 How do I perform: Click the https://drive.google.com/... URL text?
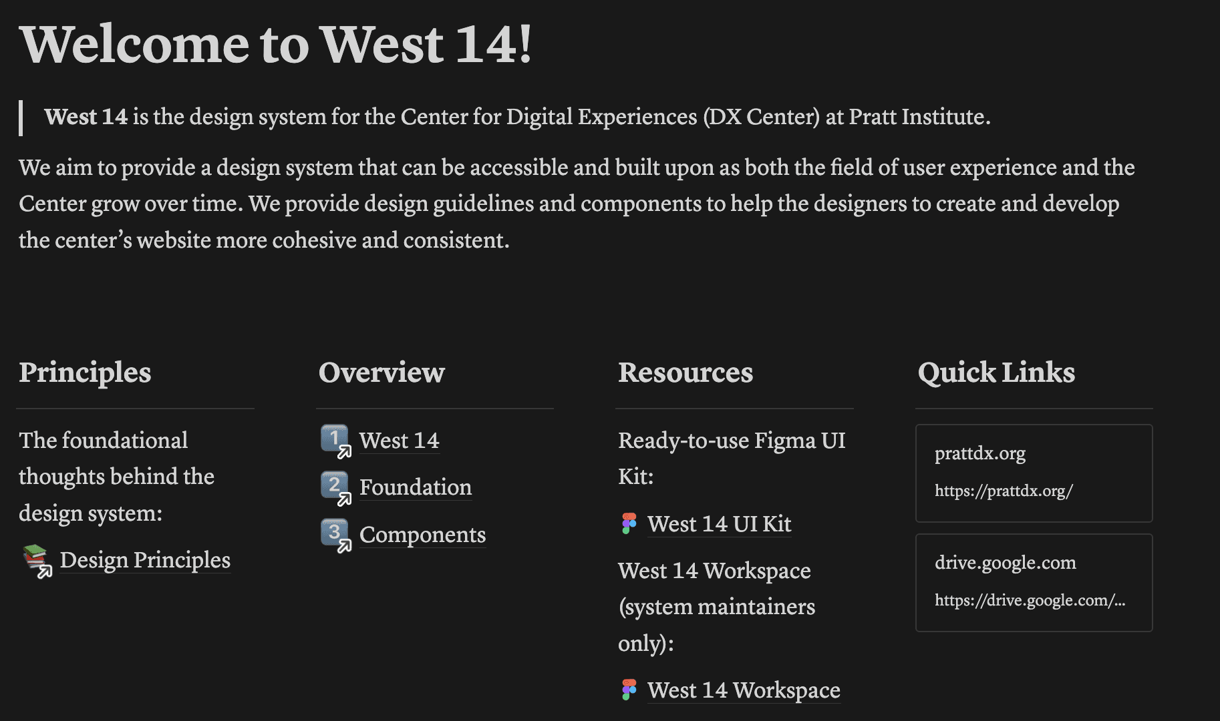(1030, 601)
